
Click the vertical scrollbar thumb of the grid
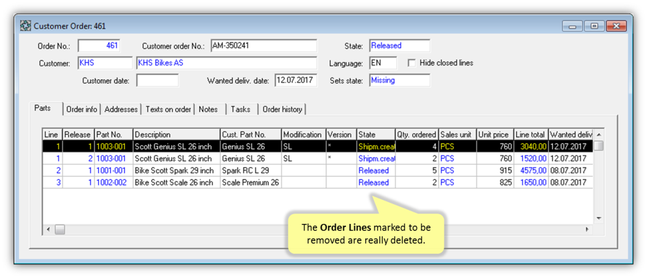[x=599, y=146]
